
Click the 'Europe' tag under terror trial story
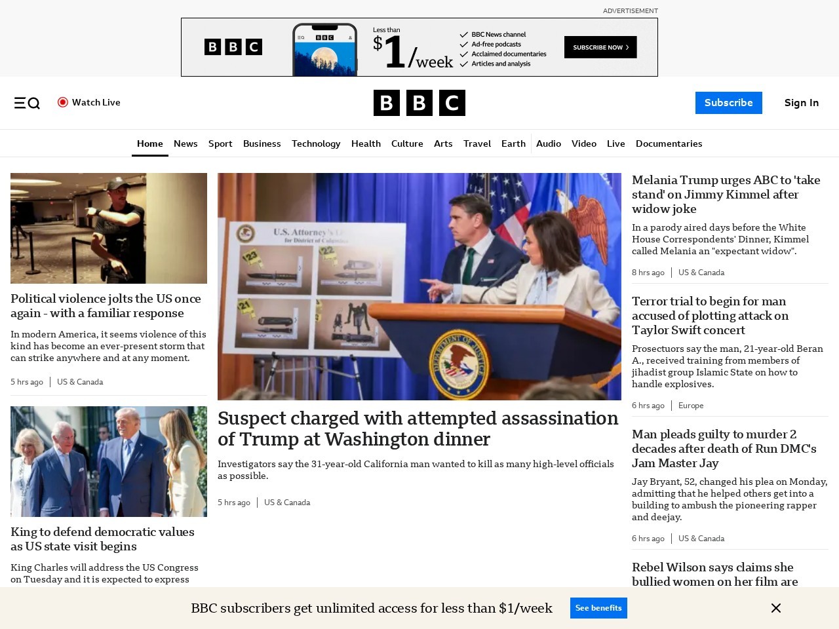coord(691,406)
